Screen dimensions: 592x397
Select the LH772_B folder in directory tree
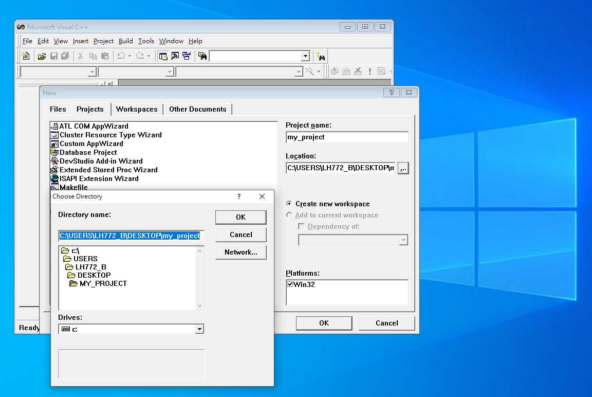click(86, 267)
